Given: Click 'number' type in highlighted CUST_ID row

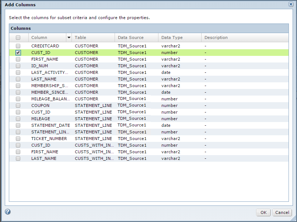Looking at the screenshot, I should [170, 53].
